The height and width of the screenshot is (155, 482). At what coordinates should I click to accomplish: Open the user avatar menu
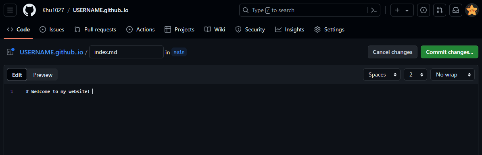pyautogui.click(x=472, y=10)
